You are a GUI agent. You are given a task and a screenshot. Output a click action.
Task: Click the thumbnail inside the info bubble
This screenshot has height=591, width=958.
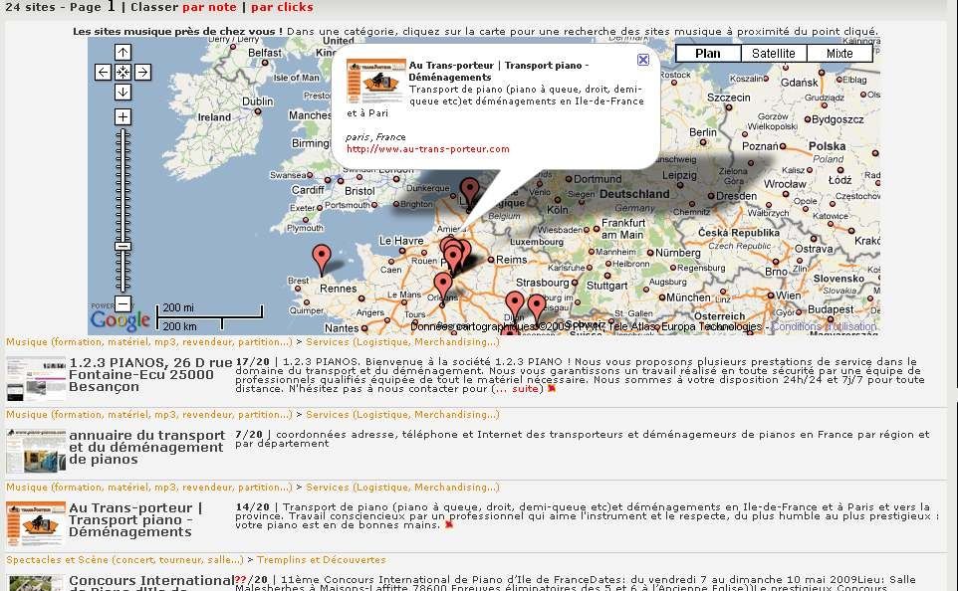[375, 81]
